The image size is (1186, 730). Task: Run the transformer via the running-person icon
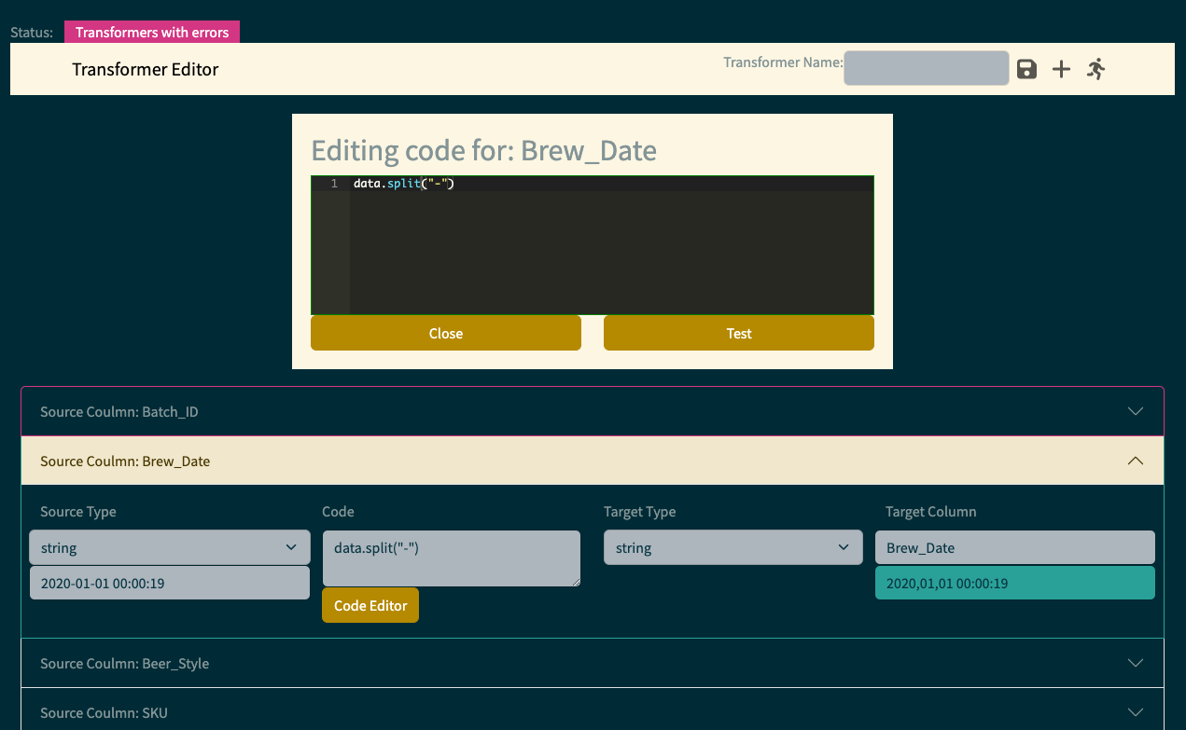pyautogui.click(x=1095, y=68)
